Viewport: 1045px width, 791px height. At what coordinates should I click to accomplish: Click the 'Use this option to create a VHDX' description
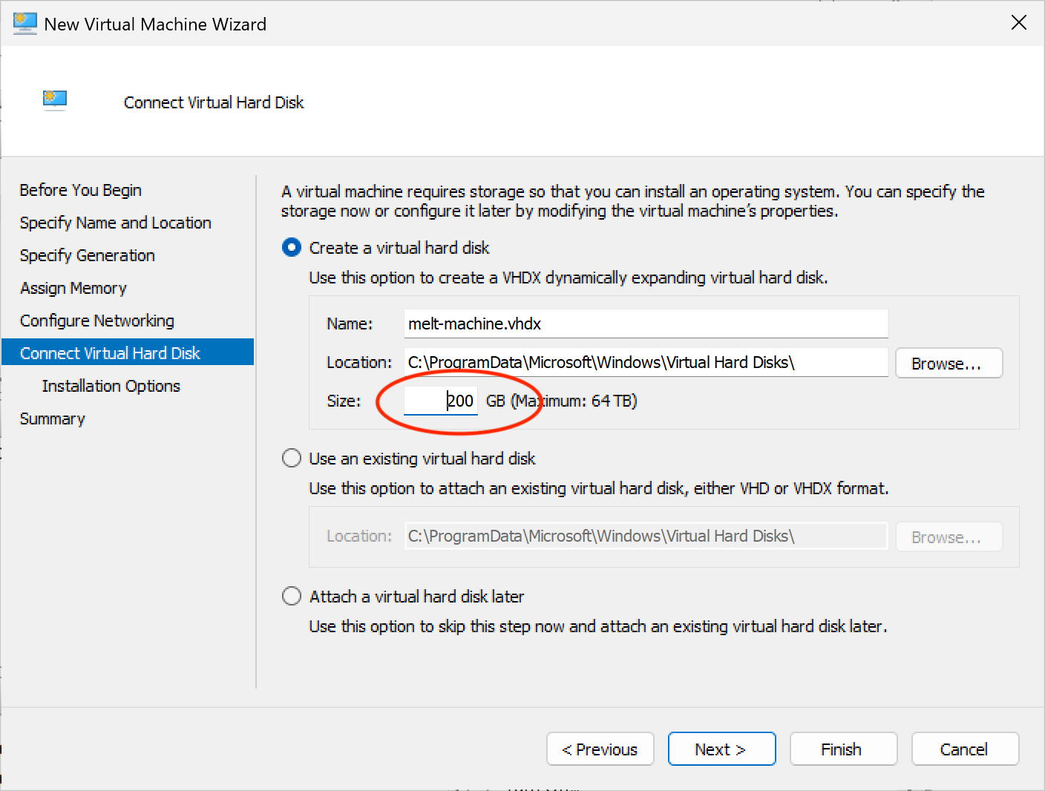(569, 278)
